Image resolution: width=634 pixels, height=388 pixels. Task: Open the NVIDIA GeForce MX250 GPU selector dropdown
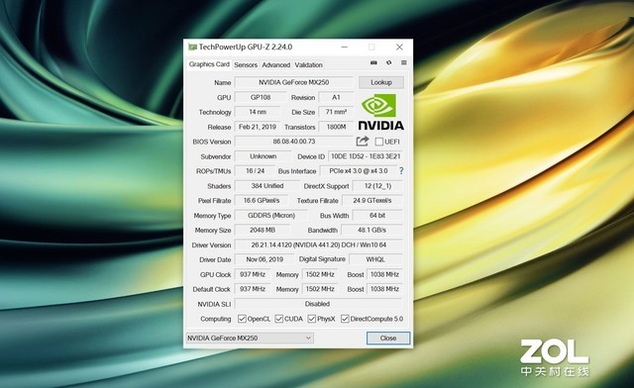(x=250, y=338)
